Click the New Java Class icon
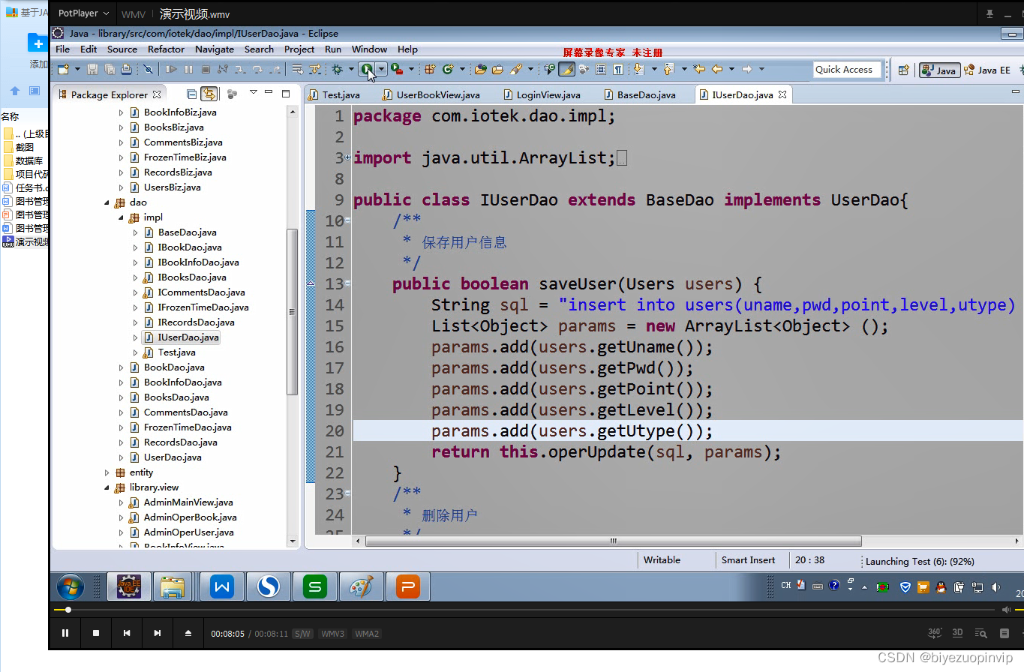This screenshot has width=1024, height=672. click(x=448, y=69)
